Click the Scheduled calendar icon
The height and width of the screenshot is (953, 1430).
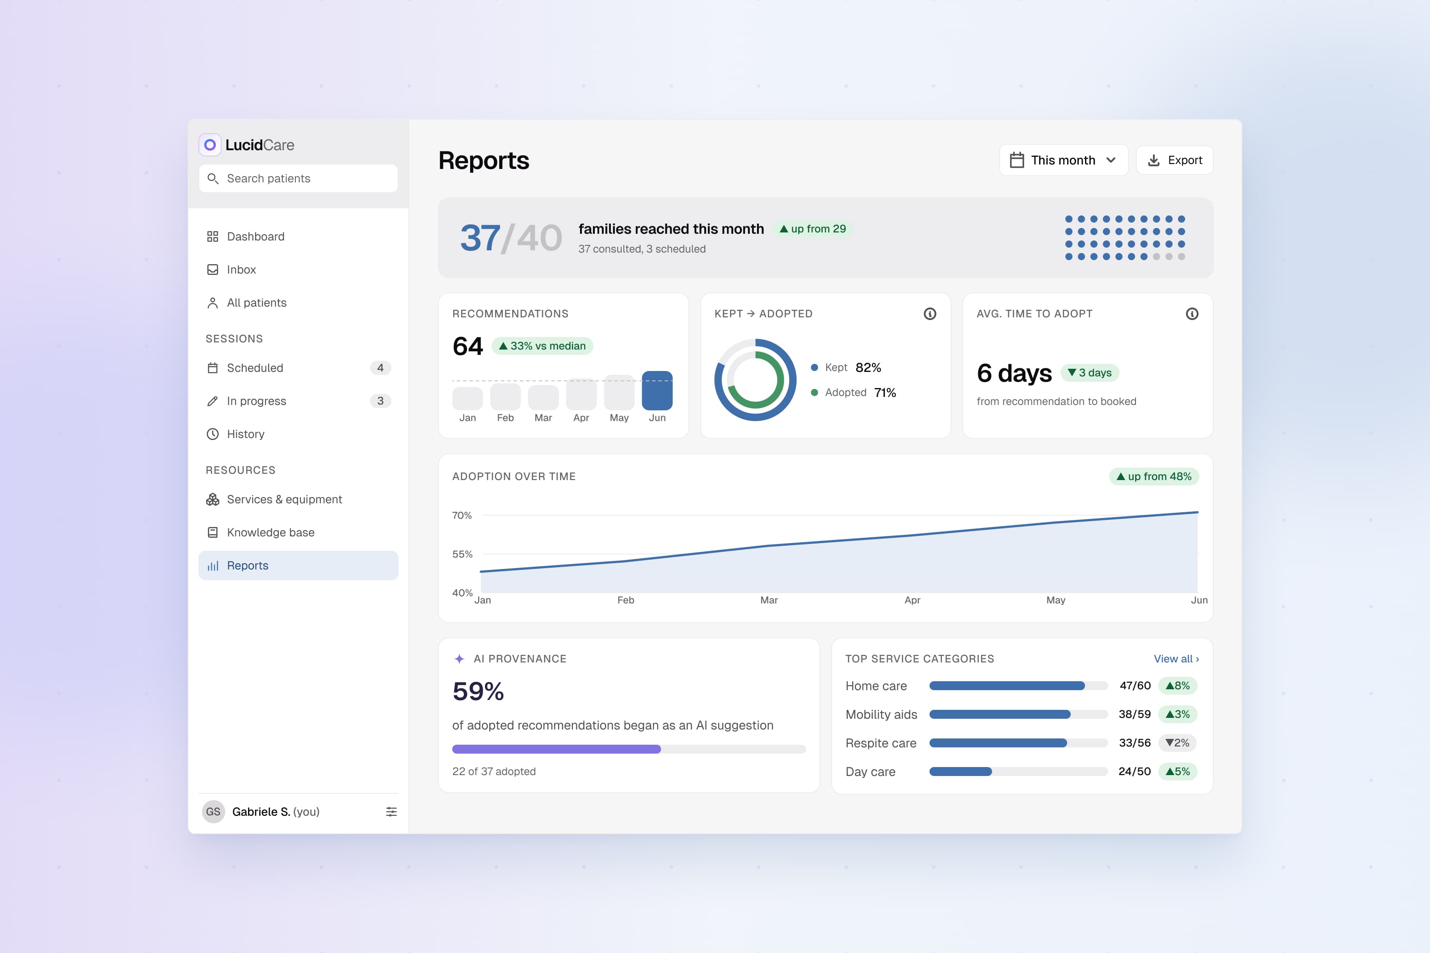tap(213, 368)
